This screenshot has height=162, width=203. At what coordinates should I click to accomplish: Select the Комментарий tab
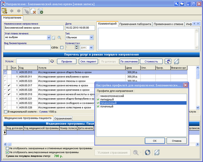pos(107,24)
